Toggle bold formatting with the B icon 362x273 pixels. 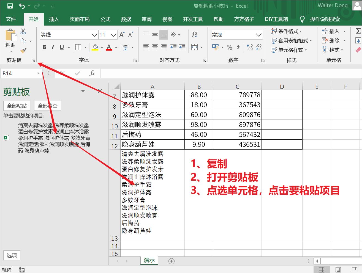click(44, 47)
